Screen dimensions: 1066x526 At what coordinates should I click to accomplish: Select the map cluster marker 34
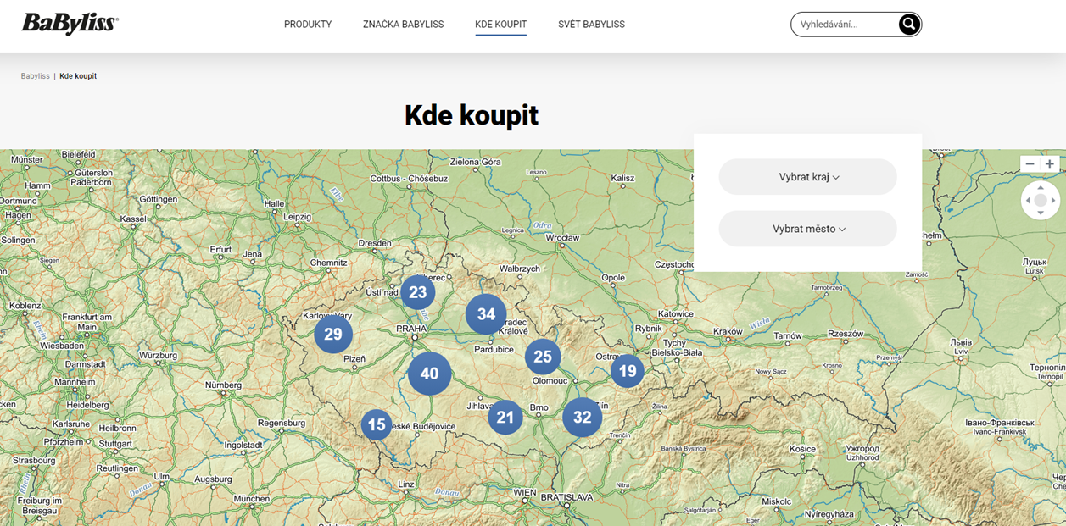point(486,314)
